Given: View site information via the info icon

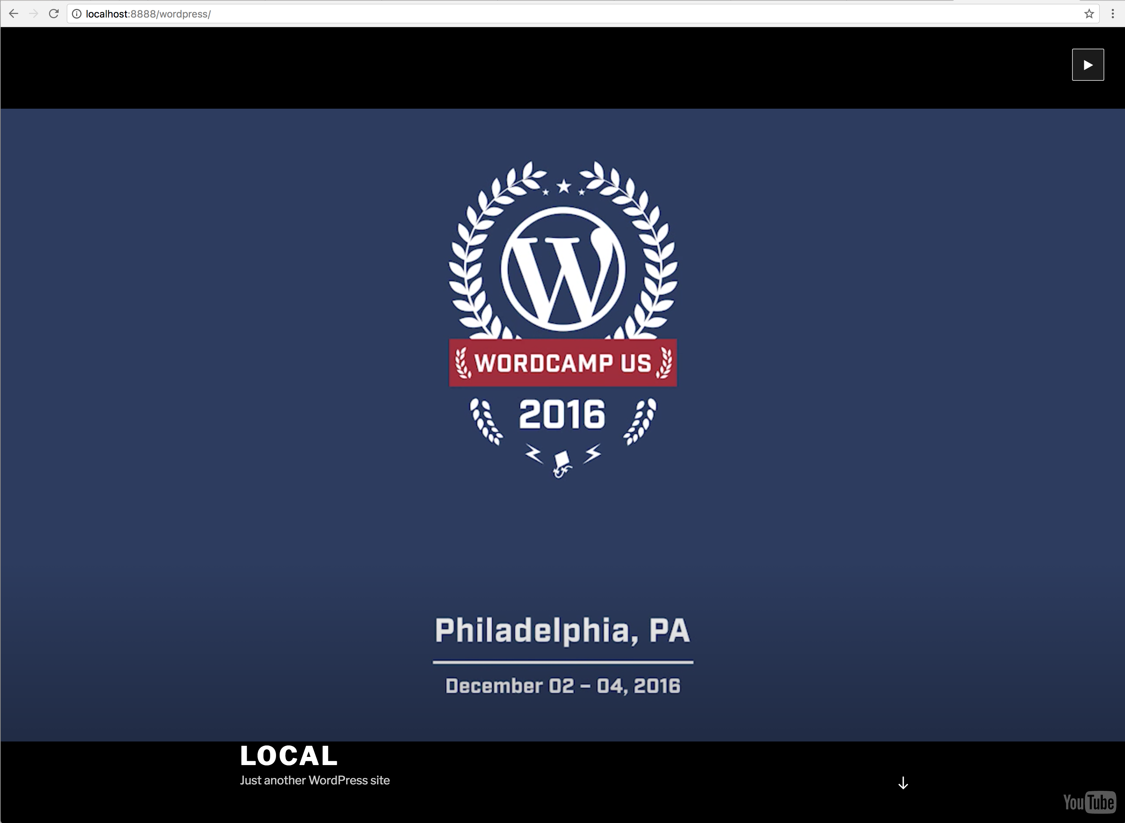Looking at the screenshot, I should click(77, 14).
